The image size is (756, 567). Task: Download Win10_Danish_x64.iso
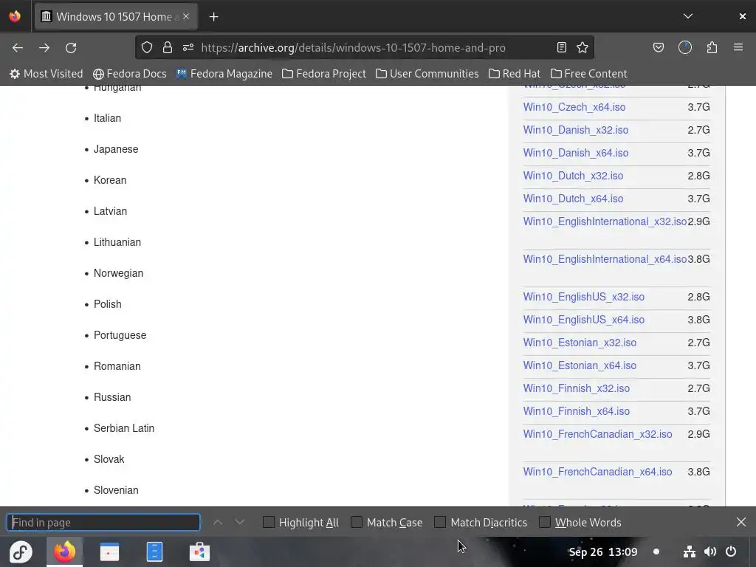(x=576, y=153)
